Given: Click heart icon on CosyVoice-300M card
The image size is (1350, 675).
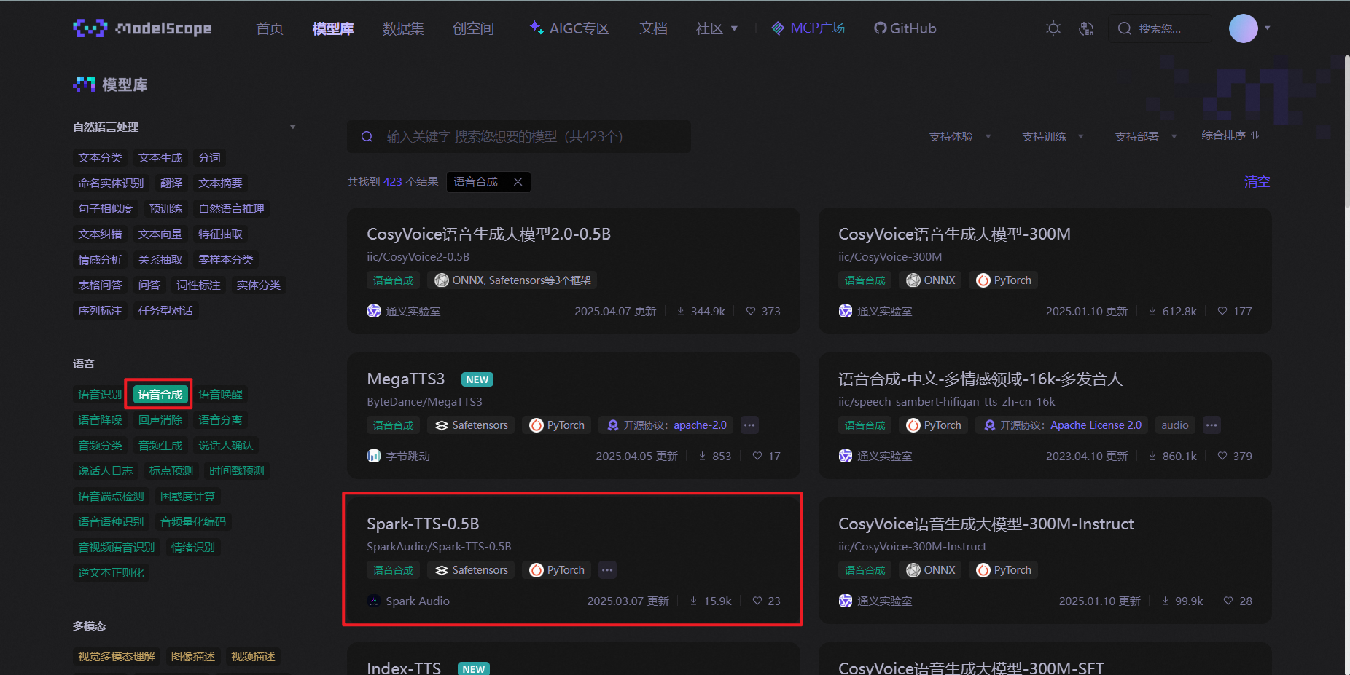Looking at the screenshot, I should coord(1222,311).
